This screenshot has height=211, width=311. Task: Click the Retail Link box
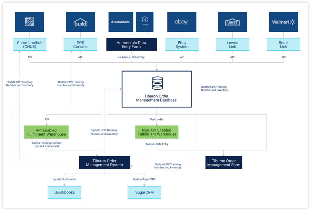tap(284, 44)
